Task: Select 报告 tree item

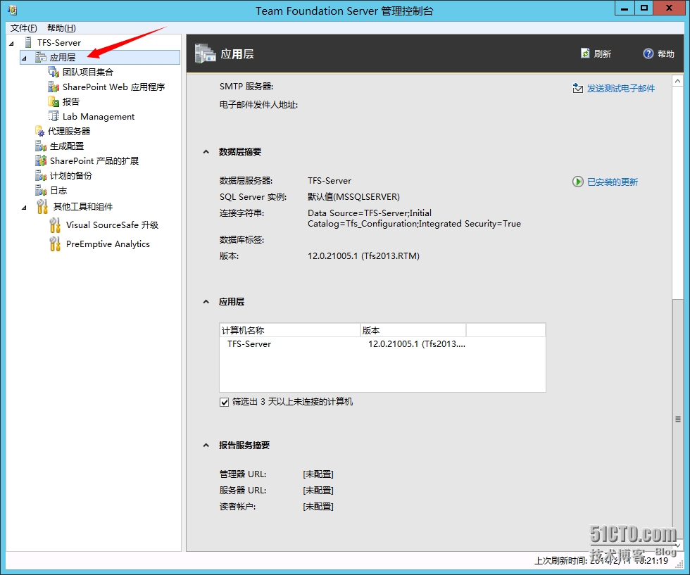Action: click(x=71, y=101)
